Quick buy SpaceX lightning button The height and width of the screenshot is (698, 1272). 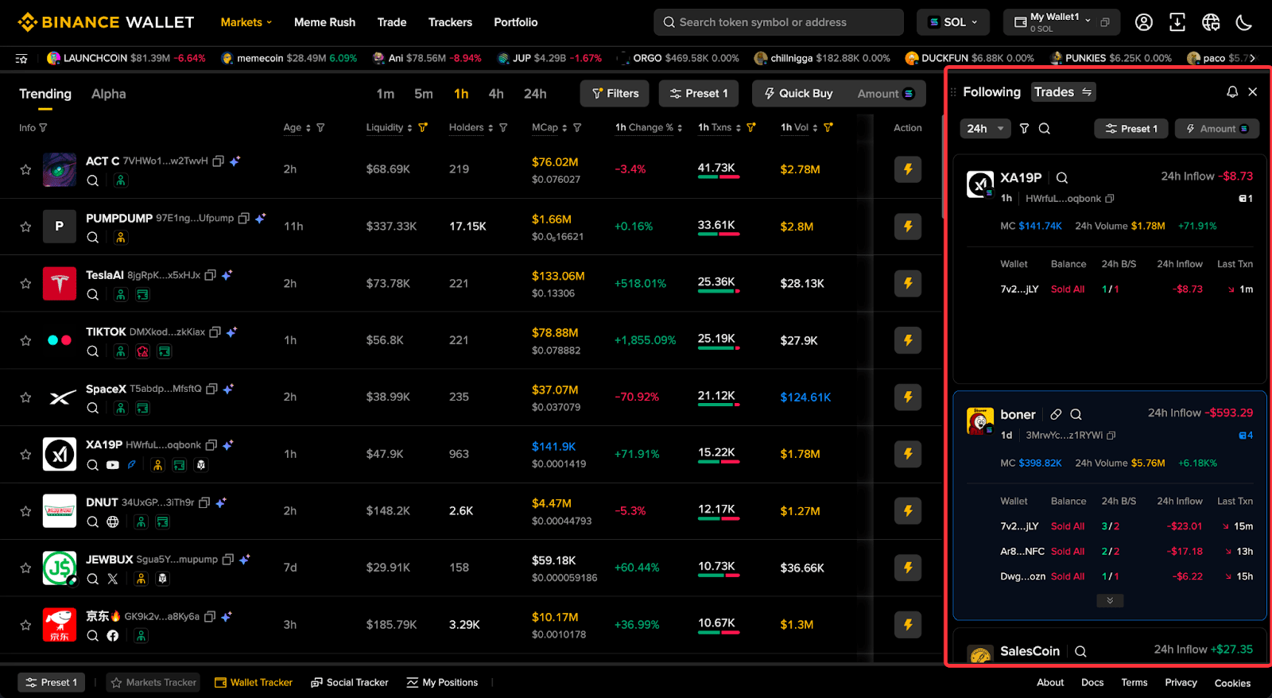point(908,397)
